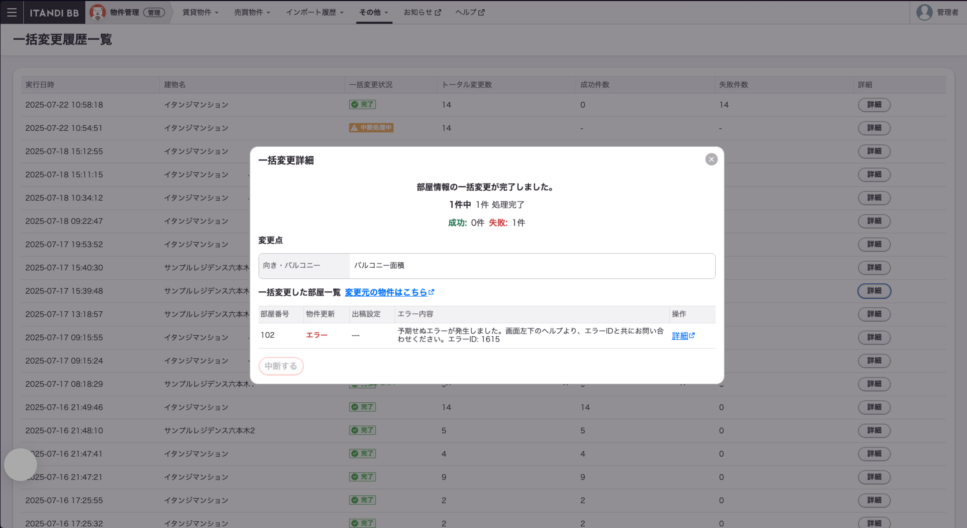Open 詳細 for 2025-07-17 19:53:52 row
This screenshot has height=528, width=967.
(874, 244)
